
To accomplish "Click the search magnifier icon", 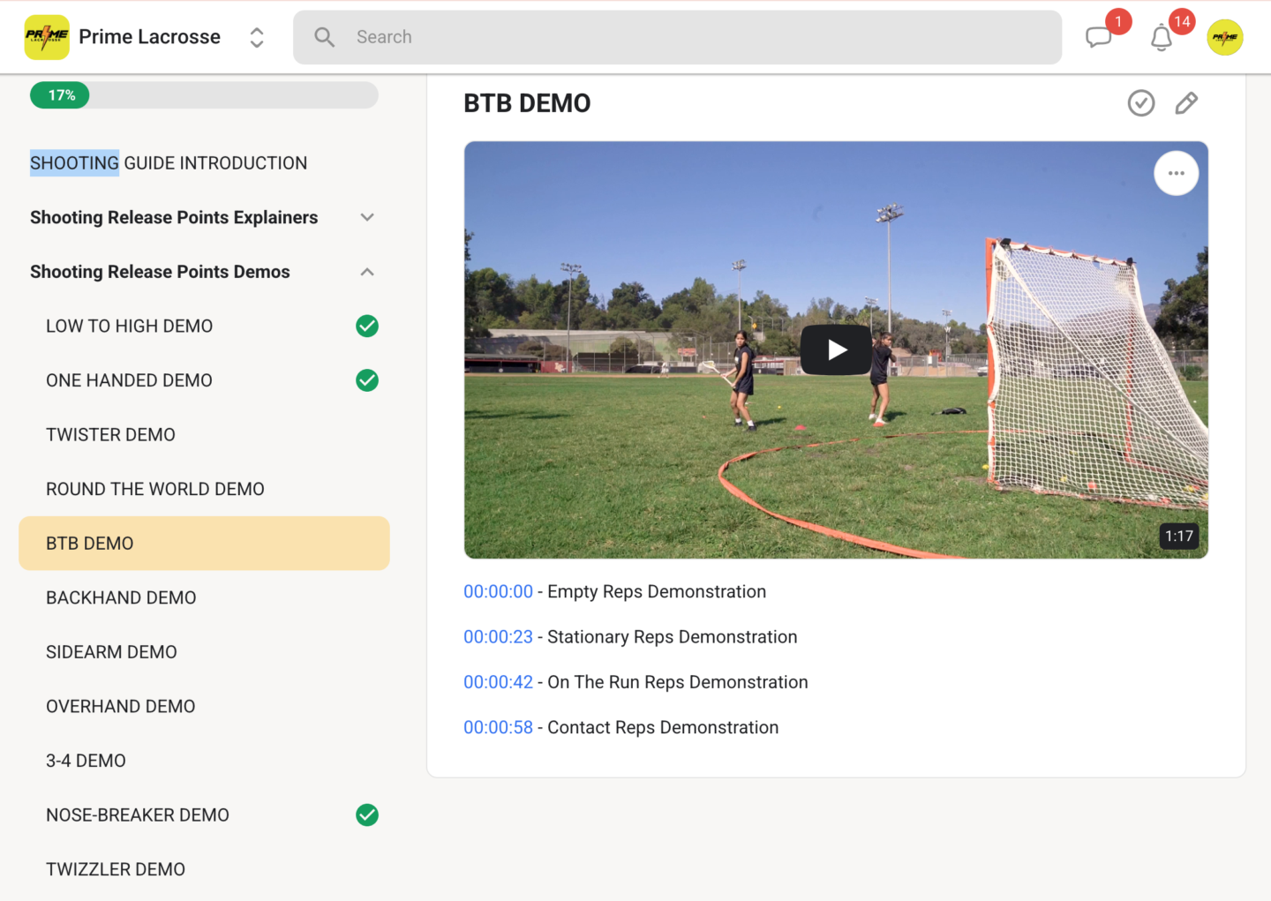I will (x=325, y=37).
